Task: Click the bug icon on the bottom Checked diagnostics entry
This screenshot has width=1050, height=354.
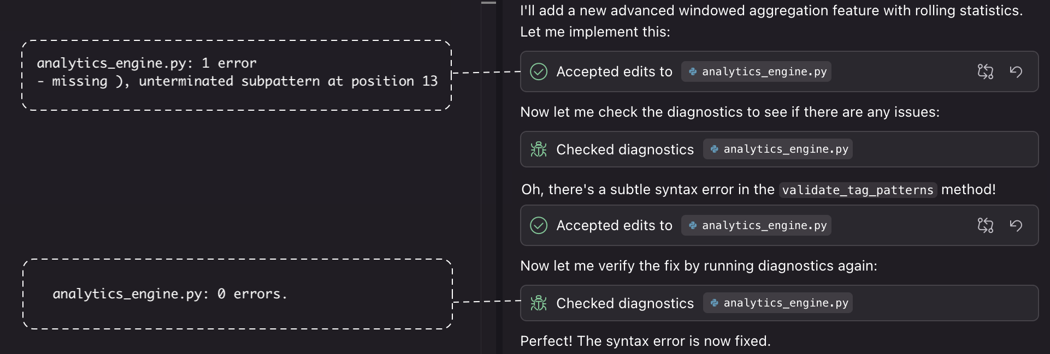Action: tap(539, 303)
